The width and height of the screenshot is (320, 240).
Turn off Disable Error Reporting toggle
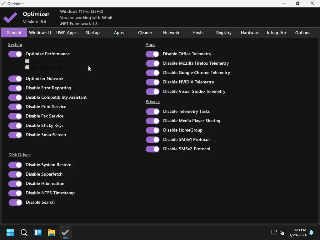[15, 88]
